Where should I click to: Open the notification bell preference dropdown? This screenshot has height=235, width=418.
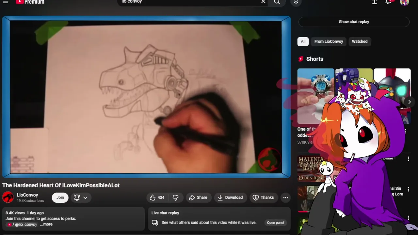tap(81, 197)
